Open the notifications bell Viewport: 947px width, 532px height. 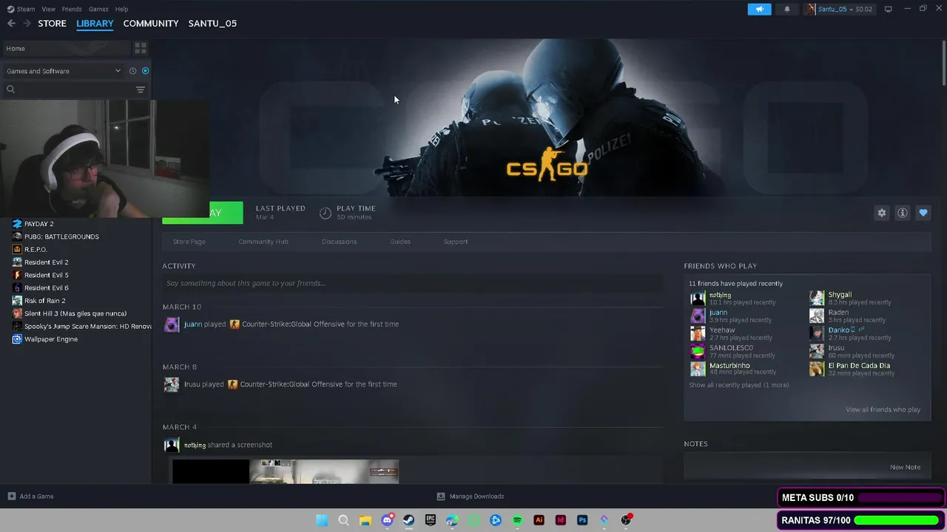click(x=786, y=9)
